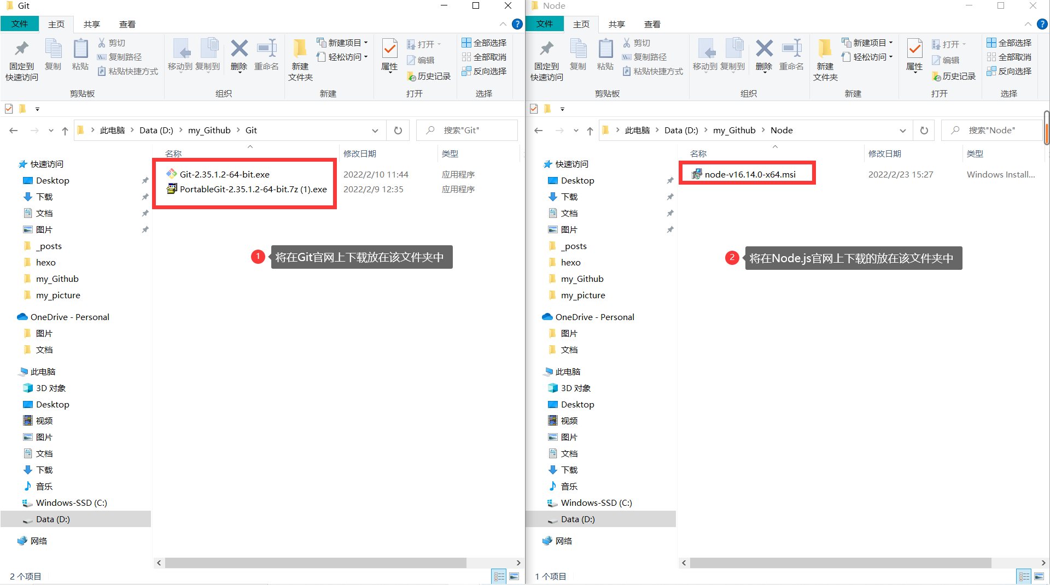The width and height of the screenshot is (1050, 585).
Task: Click Select none (全部取消) in Node window
Action: [1009, 57]
